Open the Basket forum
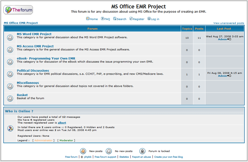Image resolution: width=248 pixels, height=162 pixels. click(22, 95)
